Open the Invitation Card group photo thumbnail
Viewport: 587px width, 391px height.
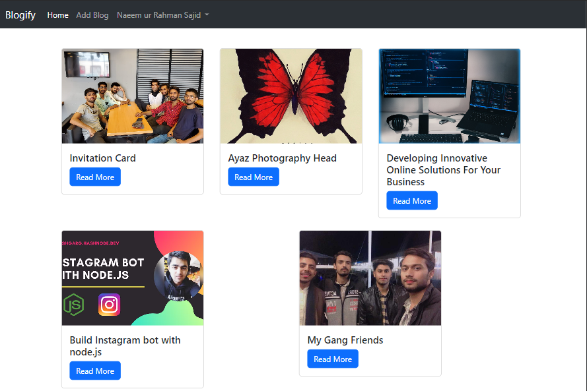133,96
